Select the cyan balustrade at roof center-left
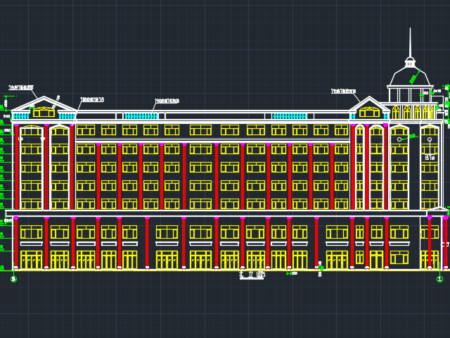The image size is (450, 338). (141, 116)
